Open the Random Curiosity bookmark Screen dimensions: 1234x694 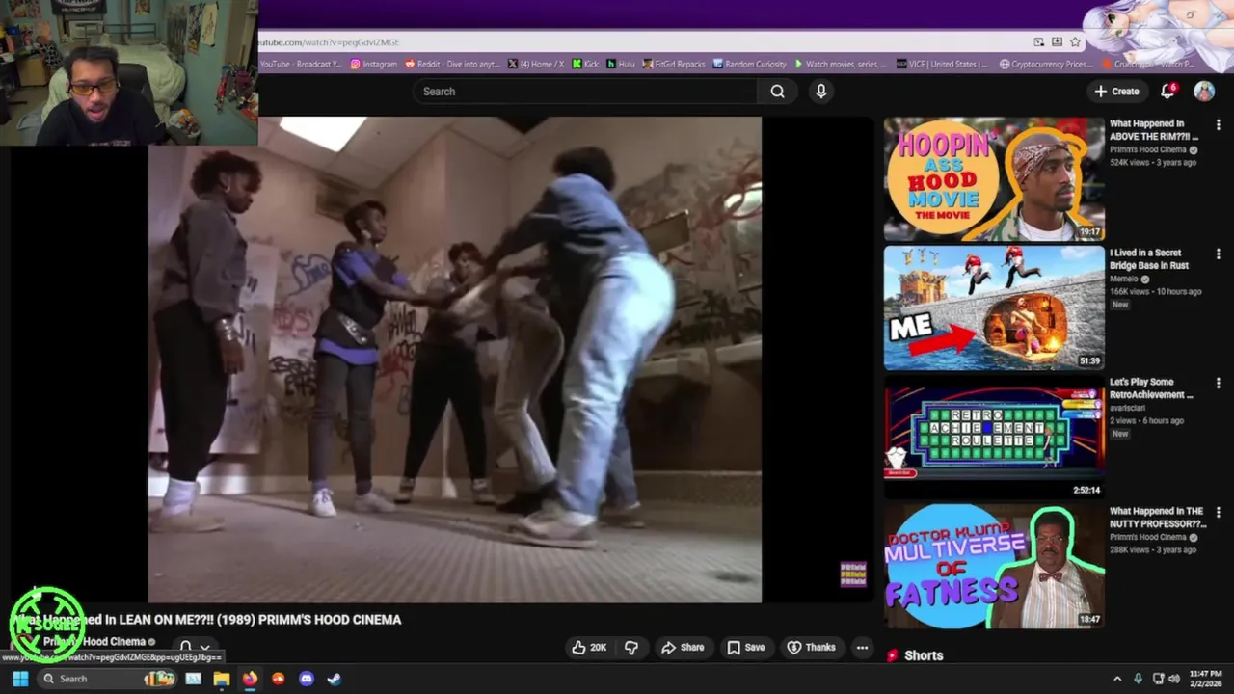749,64
